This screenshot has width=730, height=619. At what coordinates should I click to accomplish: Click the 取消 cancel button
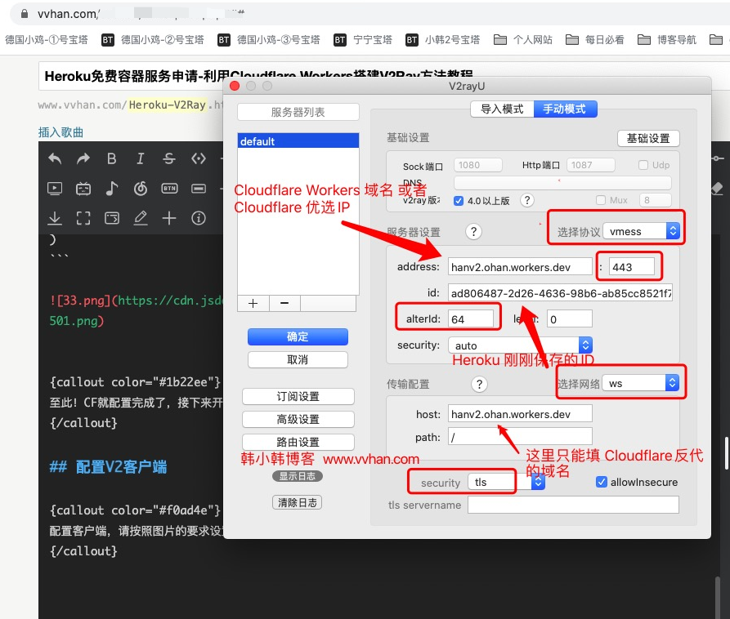pyautogui.click(x=298, y=359)
